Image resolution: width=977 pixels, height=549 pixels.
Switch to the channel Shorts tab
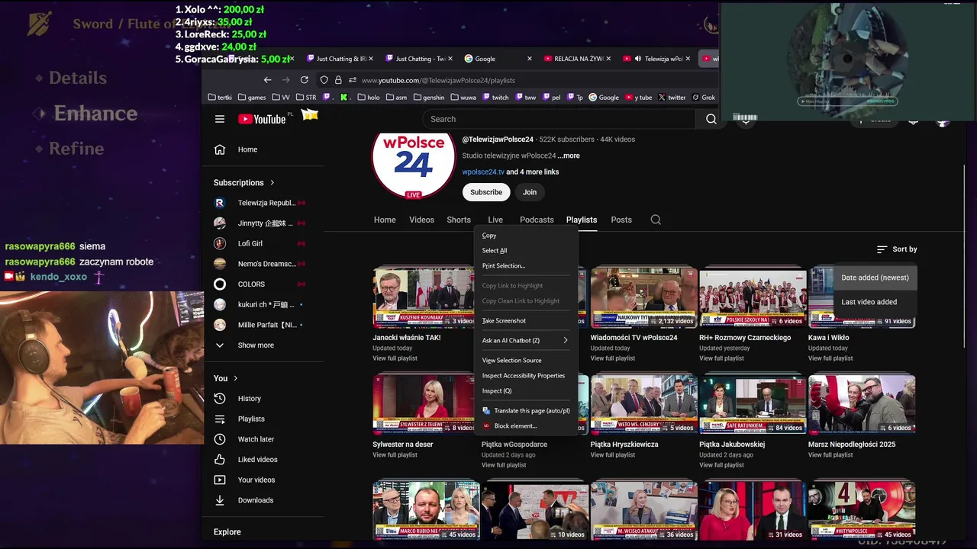(459, 220)
